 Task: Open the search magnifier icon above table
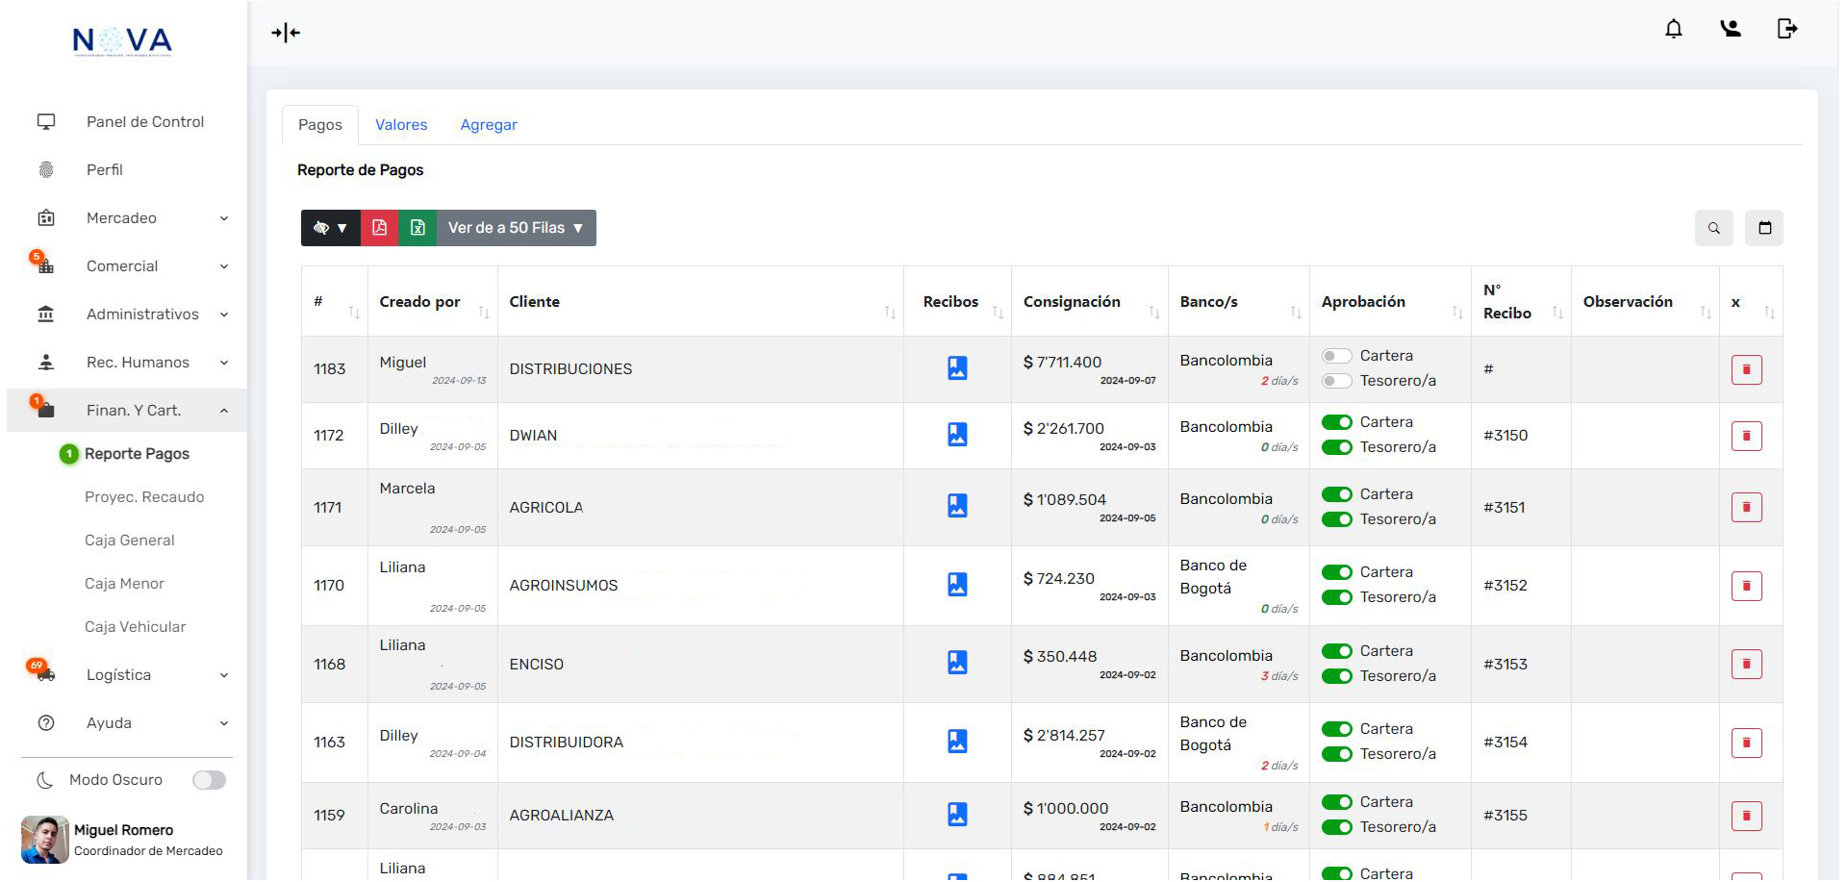tap(1713, 228)
